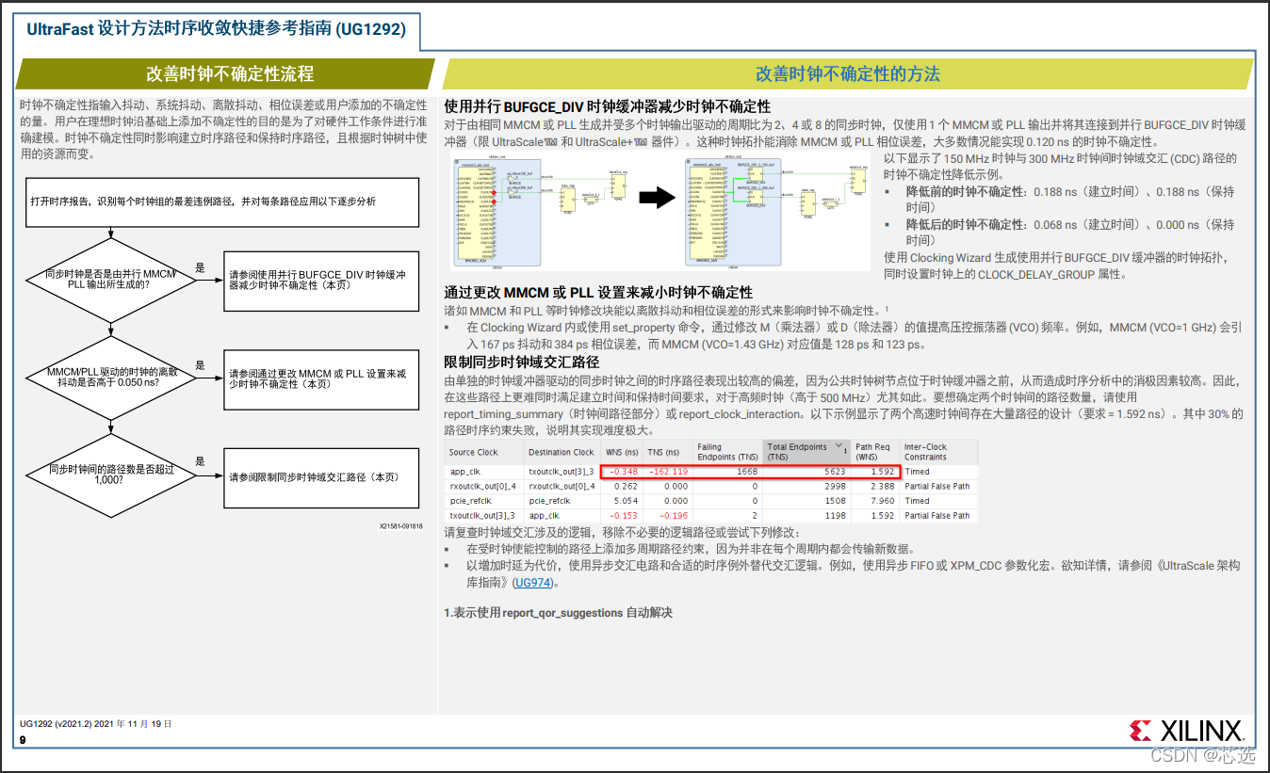
Task: Click the 请参阅使用并行 BUFGCE_DIV flowchart action box
Action: click(321, 281)
